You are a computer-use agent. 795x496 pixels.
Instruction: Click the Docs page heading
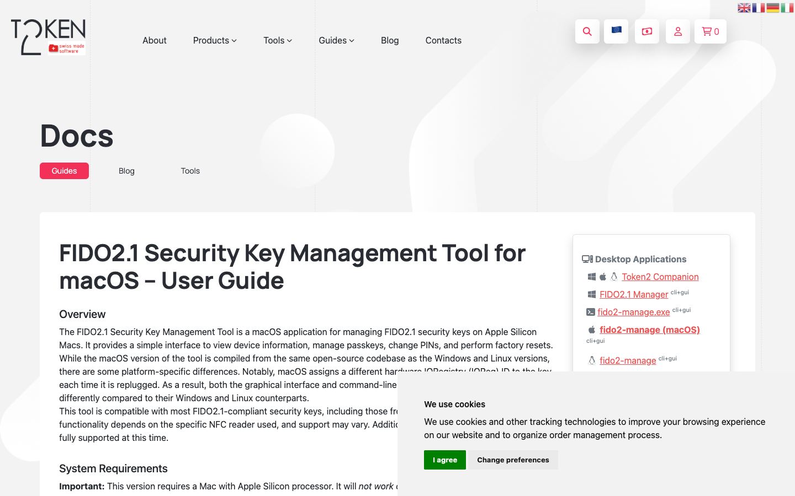pyautogui.click(x=77, y=136)
